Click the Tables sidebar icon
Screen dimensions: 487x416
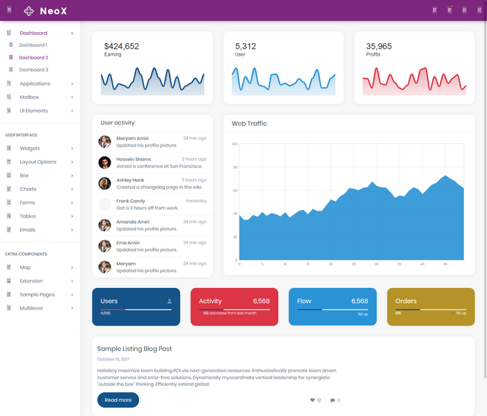point(9,216)
